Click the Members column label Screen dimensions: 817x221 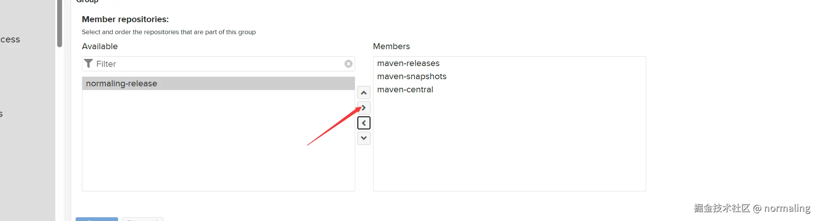pos(391,46)
